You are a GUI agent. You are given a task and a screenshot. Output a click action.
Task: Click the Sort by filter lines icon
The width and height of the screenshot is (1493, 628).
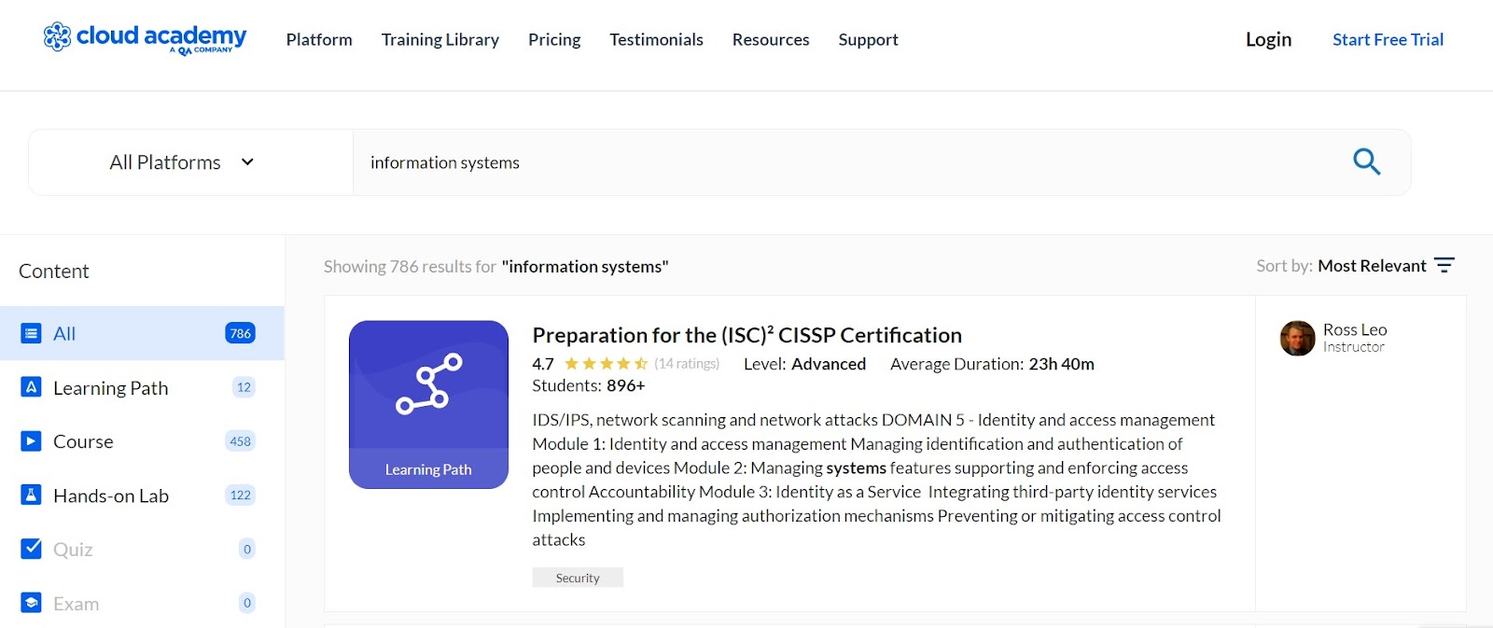pyautogui.click(x=1444, y=265)
